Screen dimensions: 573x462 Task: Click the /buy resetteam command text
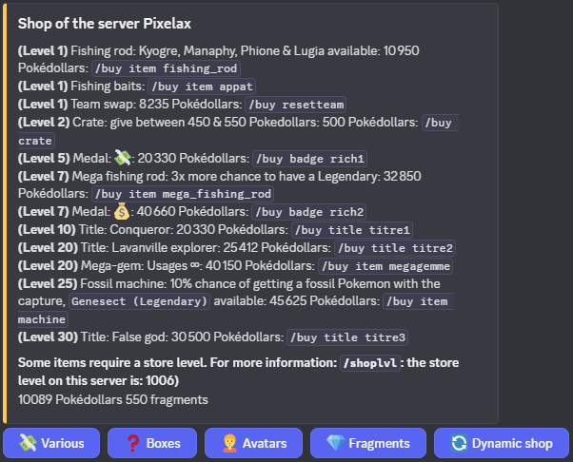coord(296,105)
